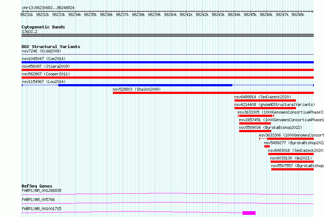Screen dimensions: 324x217
Task: Select the short red nsv5498277 bar
Action: [x=267, y=146]
